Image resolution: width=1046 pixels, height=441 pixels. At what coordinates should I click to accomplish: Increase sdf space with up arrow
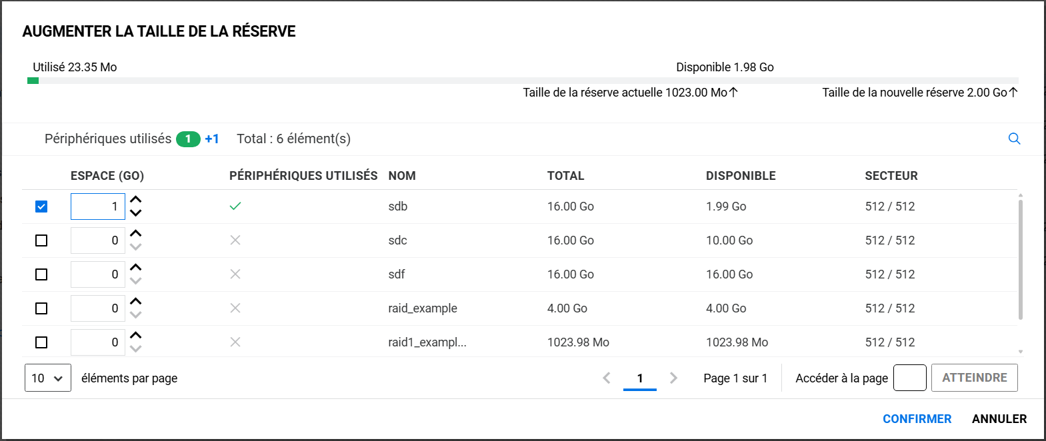(135, 268)
